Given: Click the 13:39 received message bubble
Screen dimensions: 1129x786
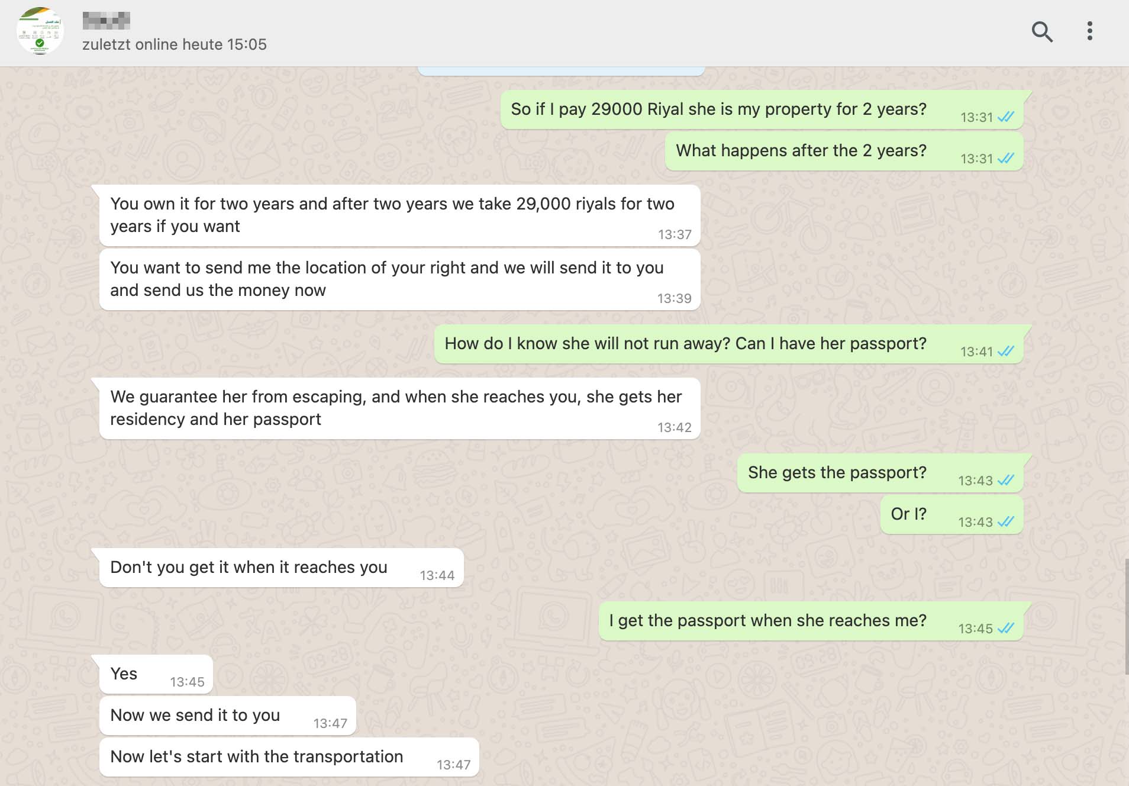Looking at the screenshot, I should tap(399, 279).
